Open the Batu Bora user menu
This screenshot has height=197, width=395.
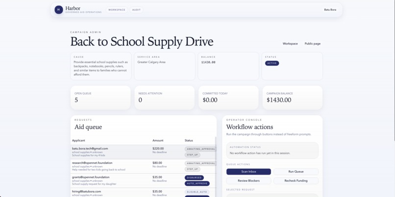tap(330, 10)
